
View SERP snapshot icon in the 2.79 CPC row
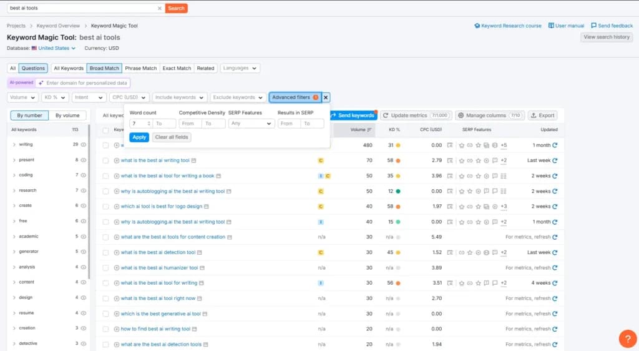450,161
